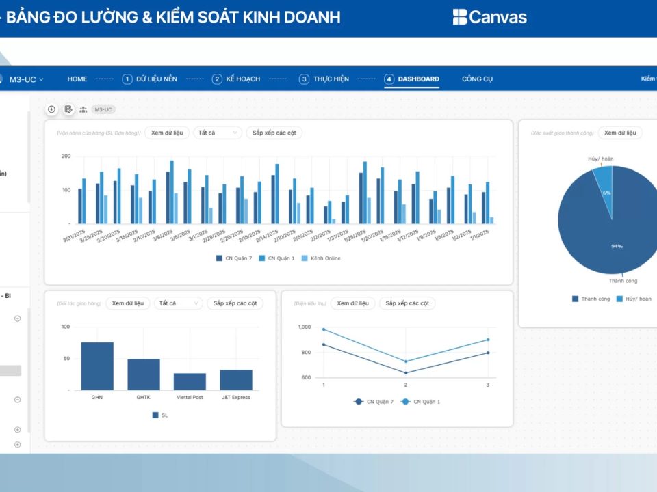Viewport: 657px width, 492px height.
Task: Click Sắp xếp các cột in the delivery partner chart
Action: point(235,303)
